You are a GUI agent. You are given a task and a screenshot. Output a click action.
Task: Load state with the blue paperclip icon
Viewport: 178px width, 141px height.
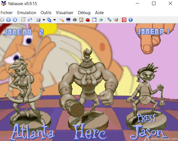[49, 20]
